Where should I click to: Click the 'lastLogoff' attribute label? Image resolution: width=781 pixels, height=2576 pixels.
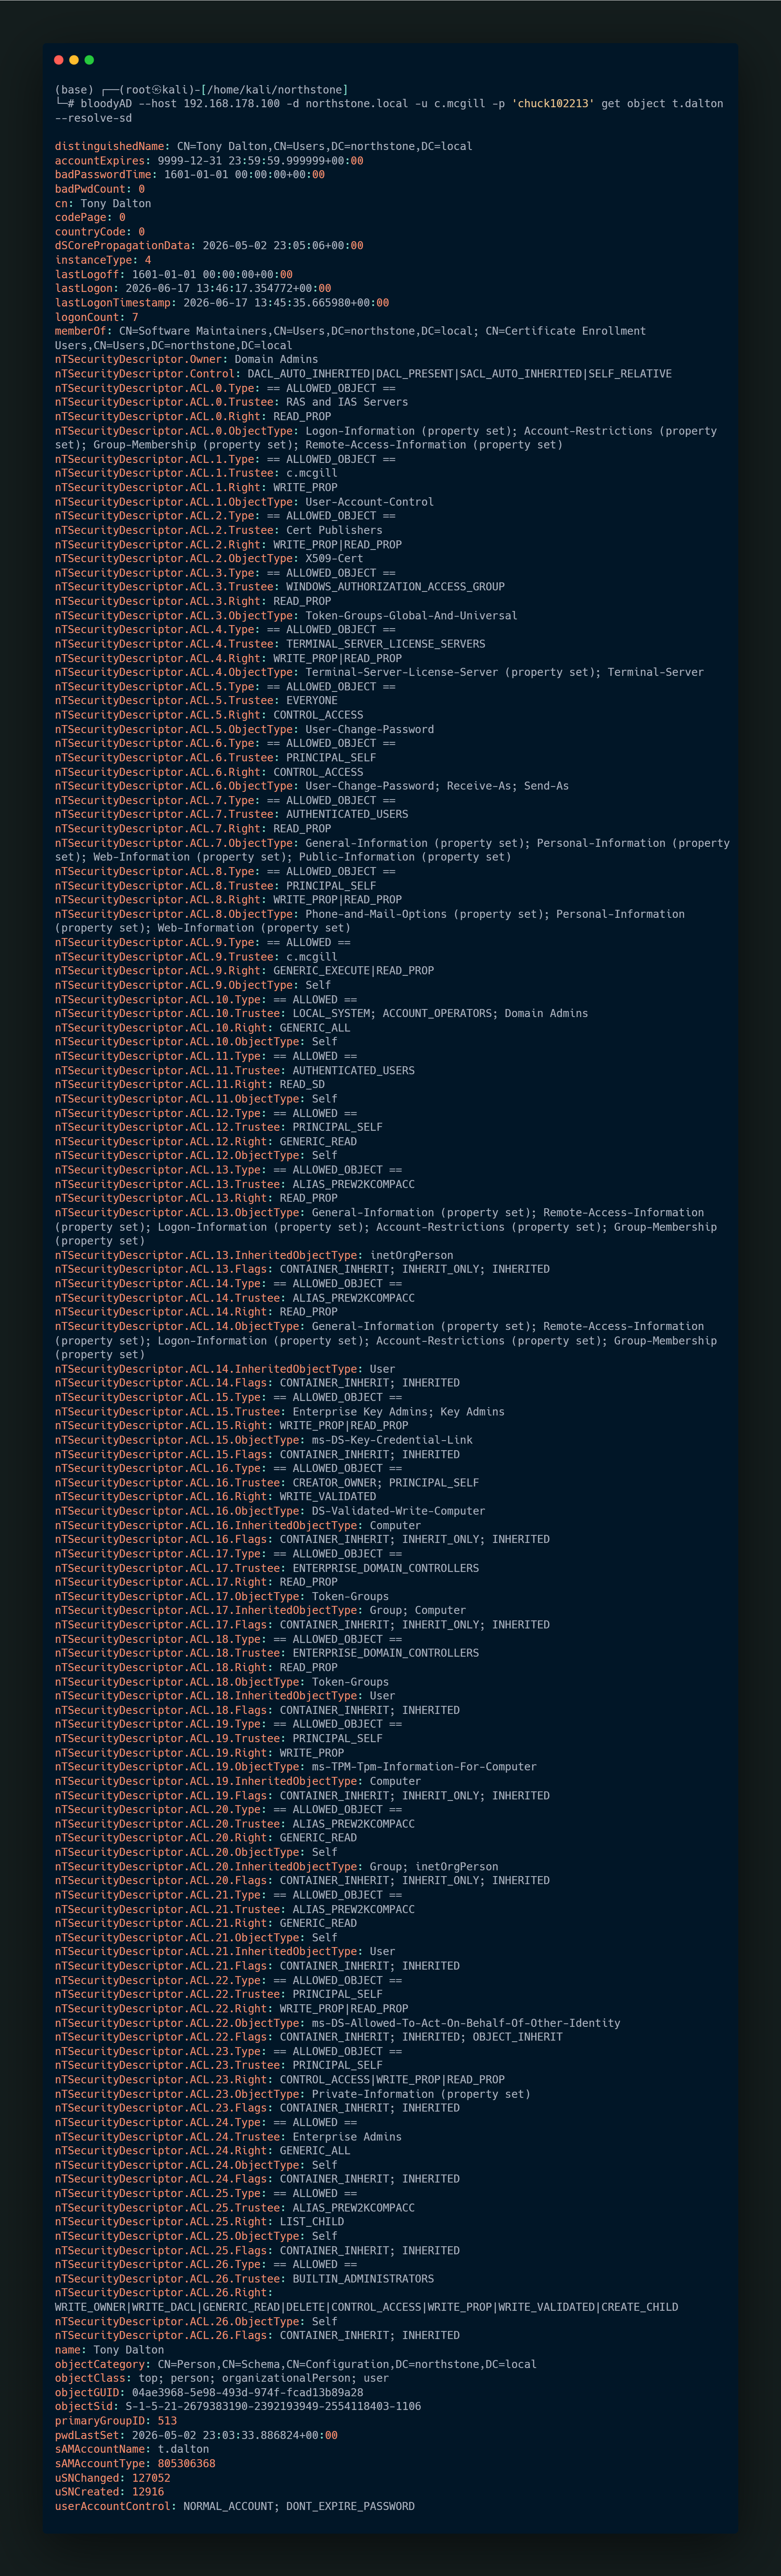click(x=87, y=274)
